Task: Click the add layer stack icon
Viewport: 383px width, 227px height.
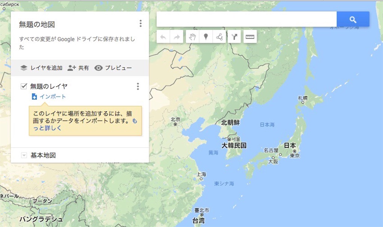Action: (24, 68)
